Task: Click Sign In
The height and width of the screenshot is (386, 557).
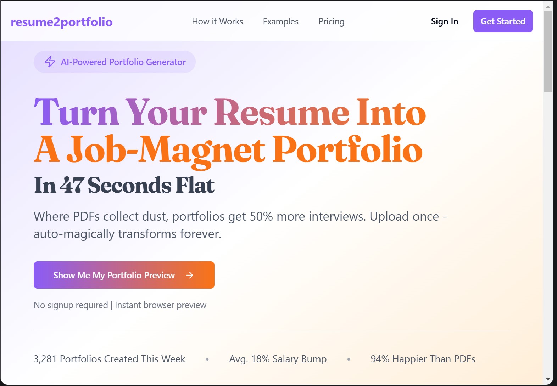Action: point(444,21)
